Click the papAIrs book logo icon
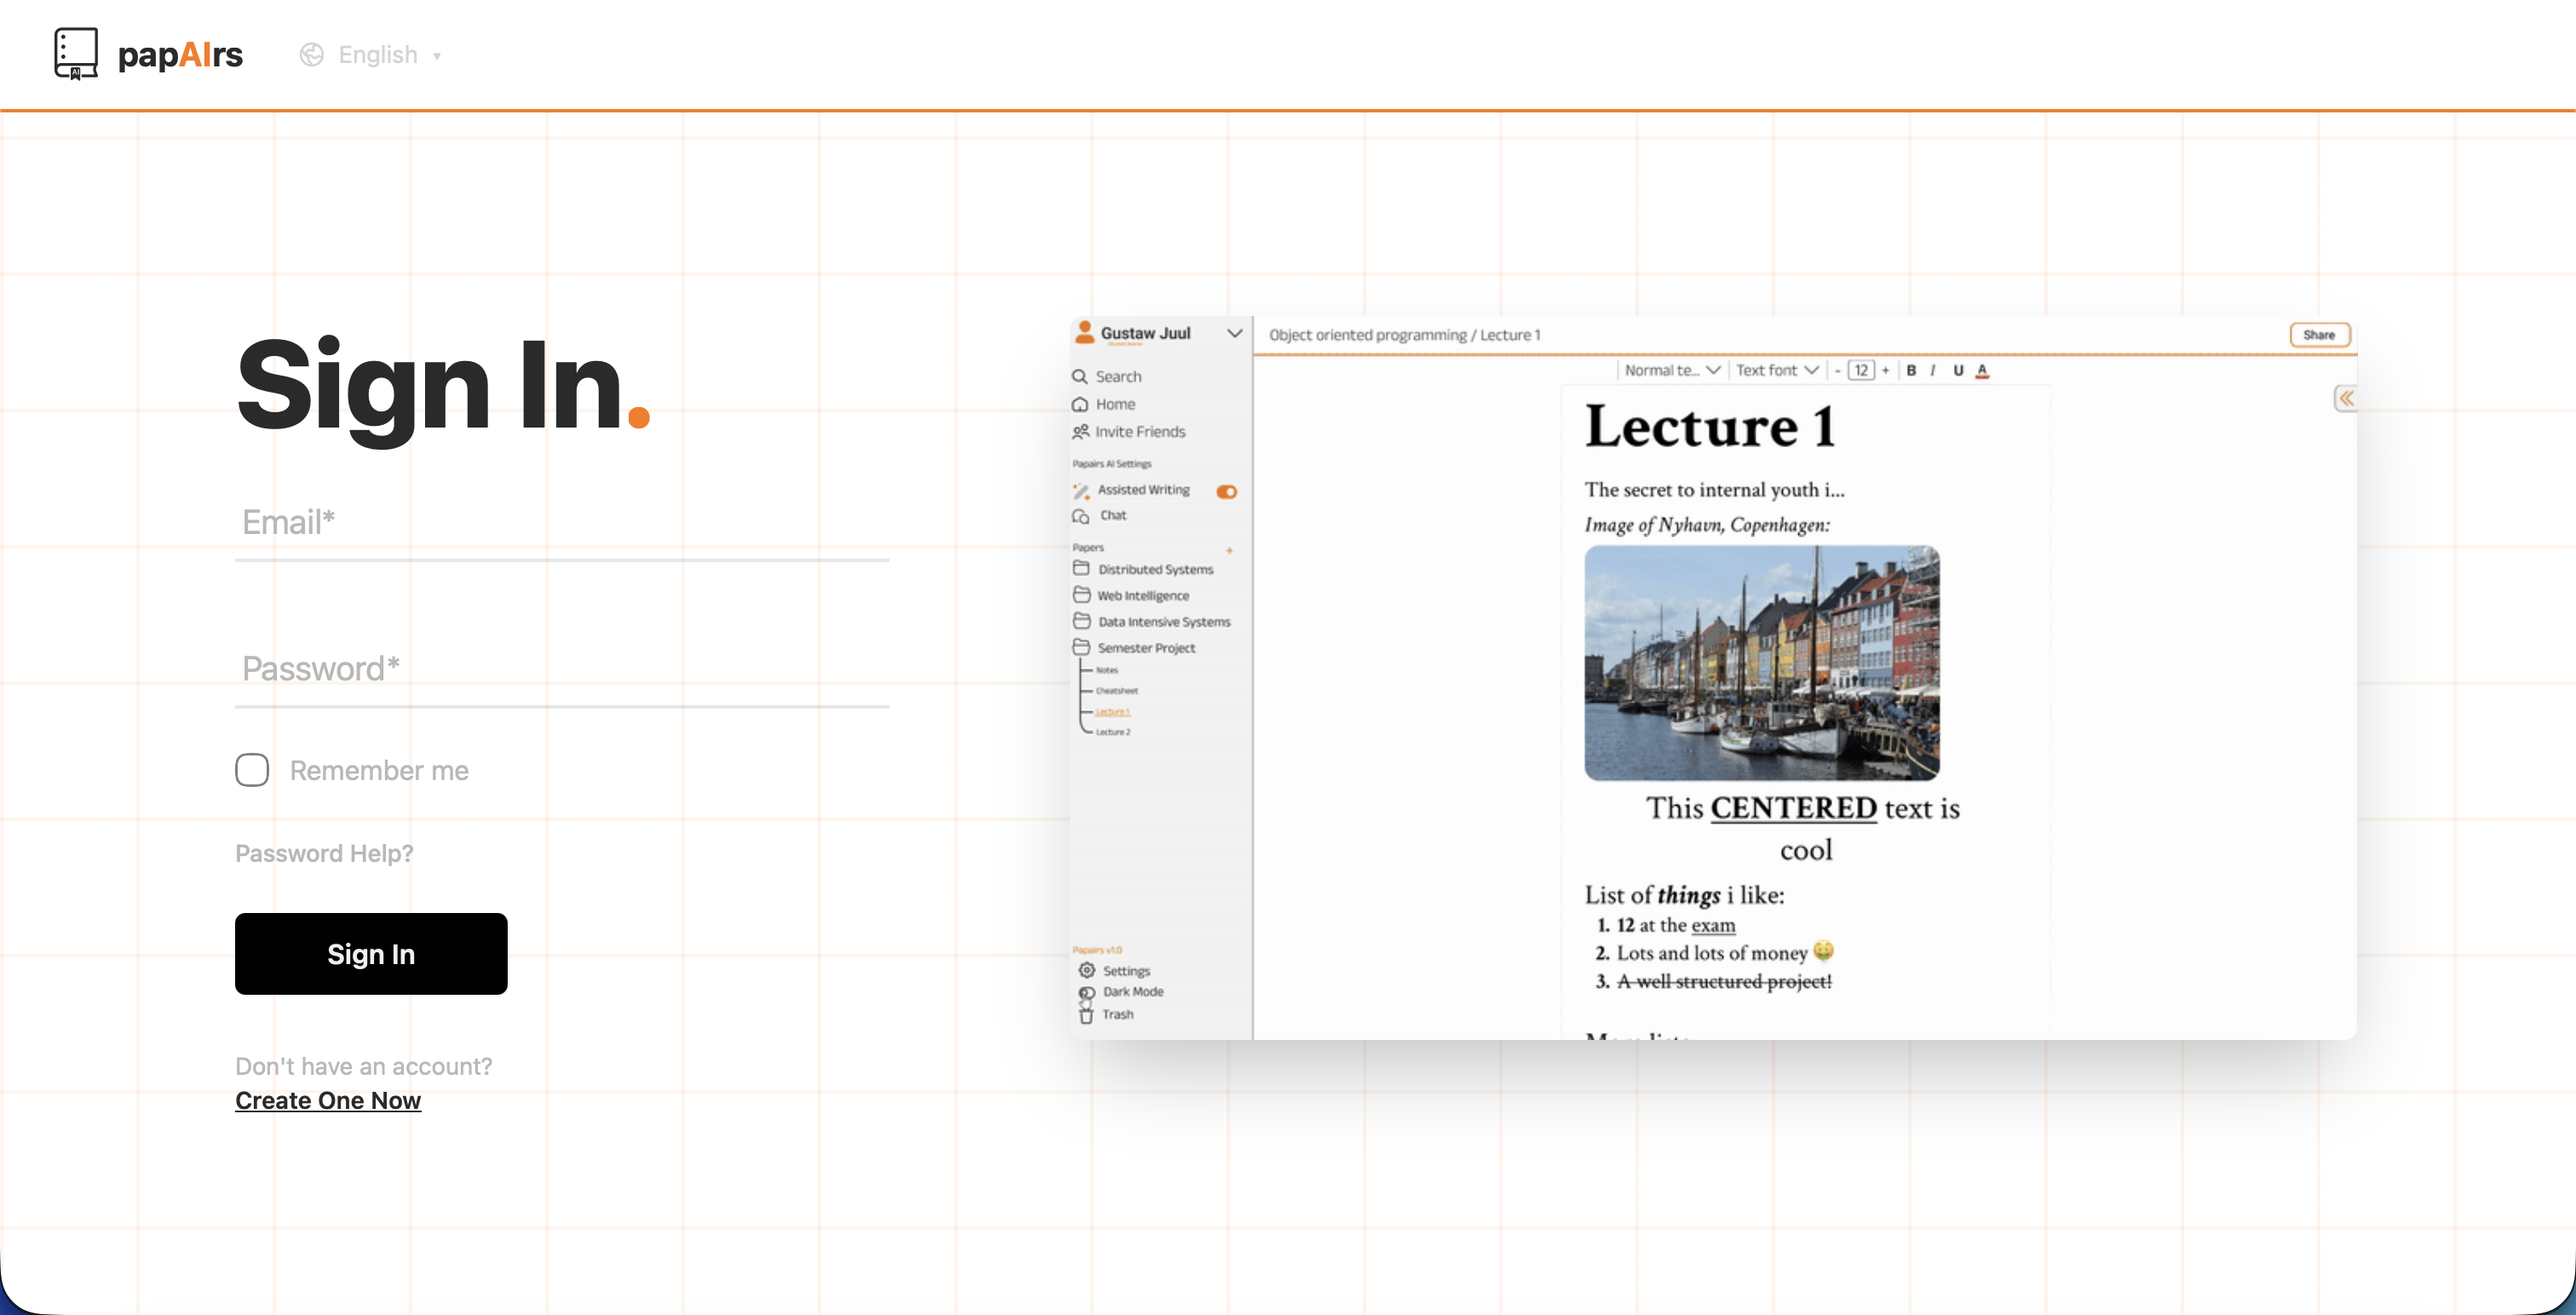This screenshot has width=2576, height=1315. pos(76,54)
